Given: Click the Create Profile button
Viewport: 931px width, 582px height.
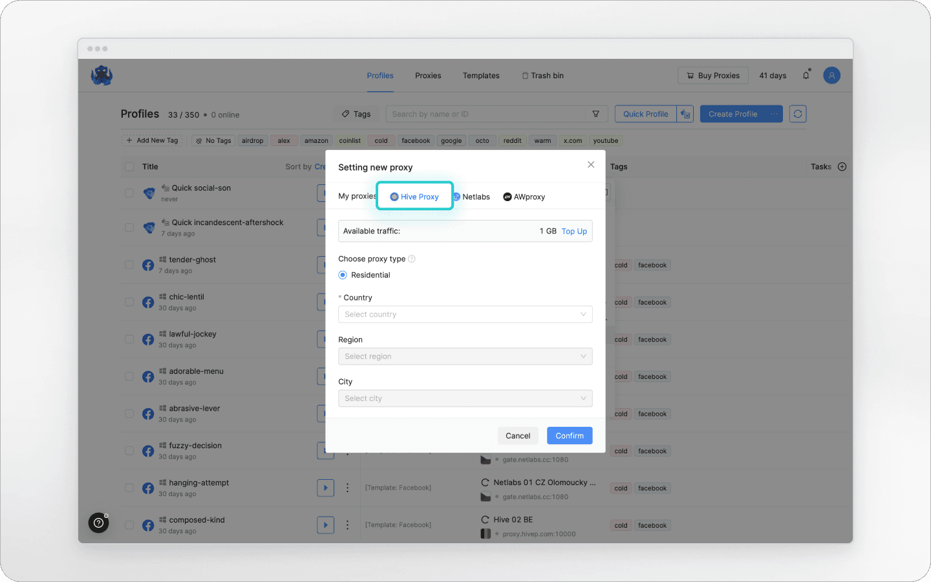Looking at the screenshot, I should click(733, 114).
